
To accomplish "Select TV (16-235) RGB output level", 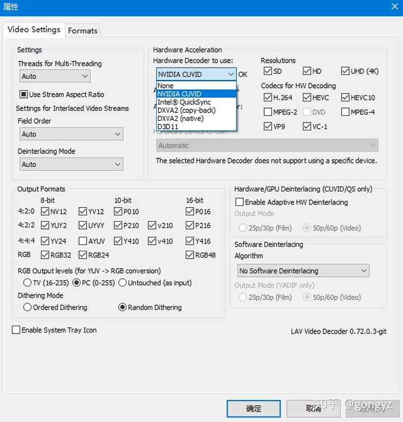I will 27,283.
